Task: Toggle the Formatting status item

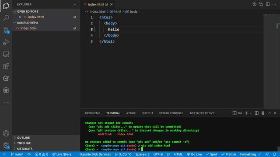Action: (x=250, y=154)
